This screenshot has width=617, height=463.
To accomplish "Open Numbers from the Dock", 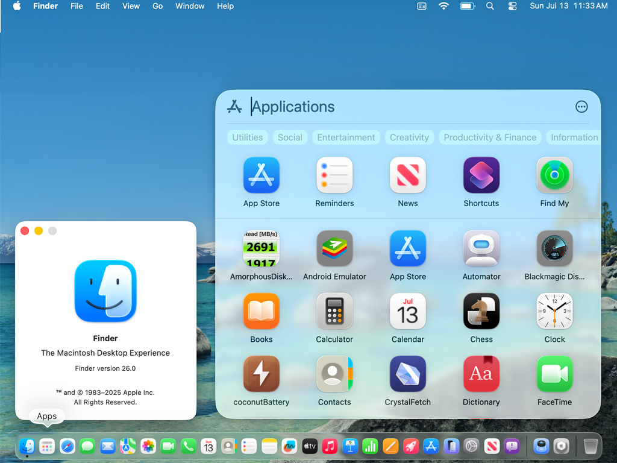I will pos(370,446).
